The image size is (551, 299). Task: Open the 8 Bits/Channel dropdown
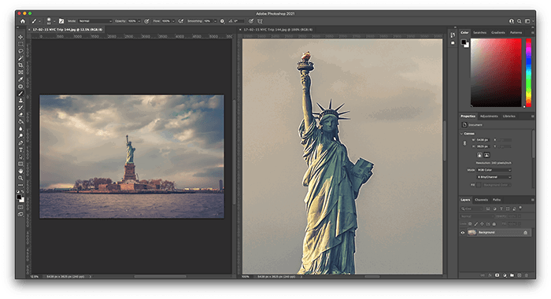click(494, 177)
